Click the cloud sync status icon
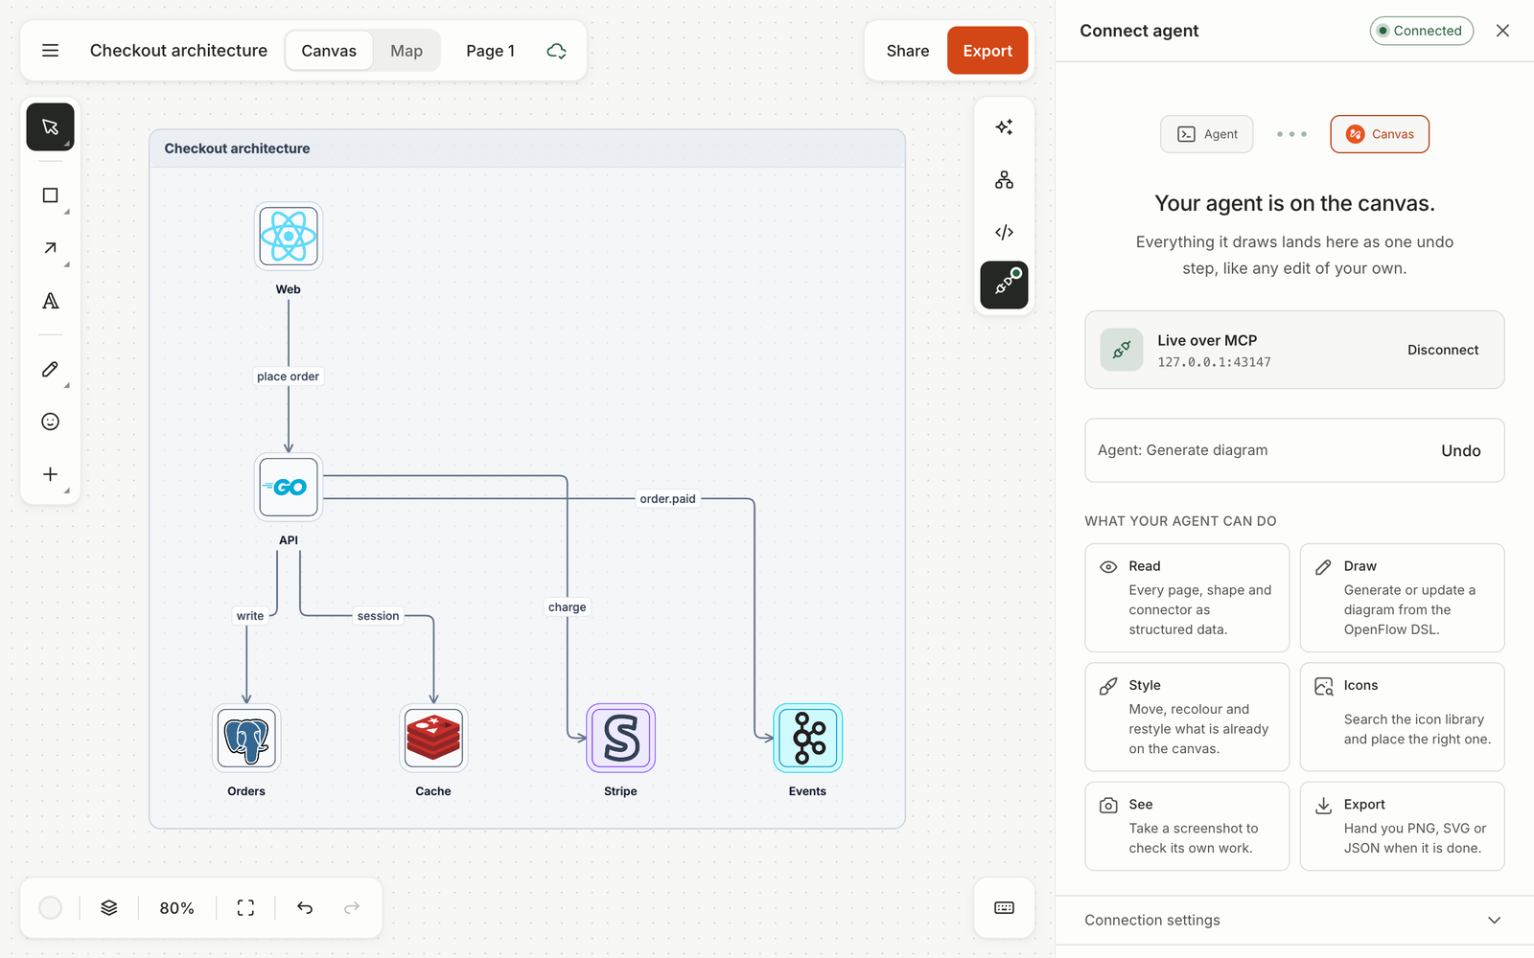Viewport: 1534px width, 958px height. click(556, 51)
